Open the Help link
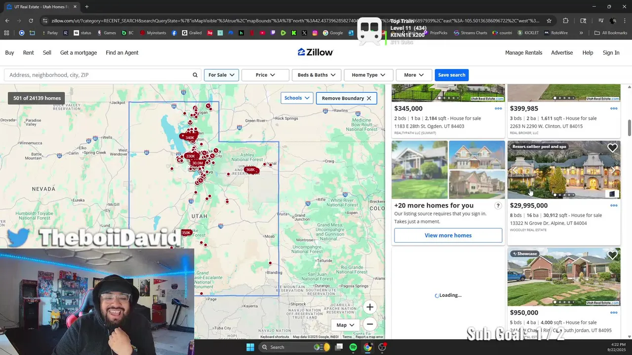The image size is (632, 355). pyautogui.click(x=588, y=53)
